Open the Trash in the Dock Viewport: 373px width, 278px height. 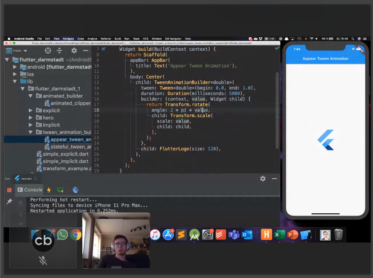click(x=338, y=234)
